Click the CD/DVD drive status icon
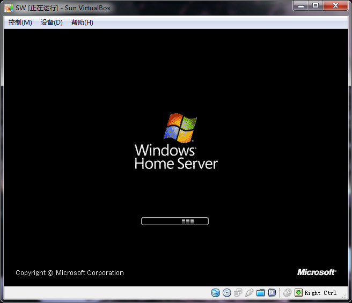Screen dimensions: 352x303 coord(227,293)
